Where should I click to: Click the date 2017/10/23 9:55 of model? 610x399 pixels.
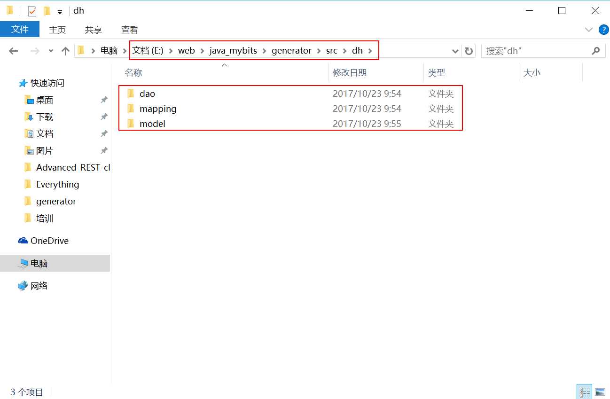[x=367, y=124]
